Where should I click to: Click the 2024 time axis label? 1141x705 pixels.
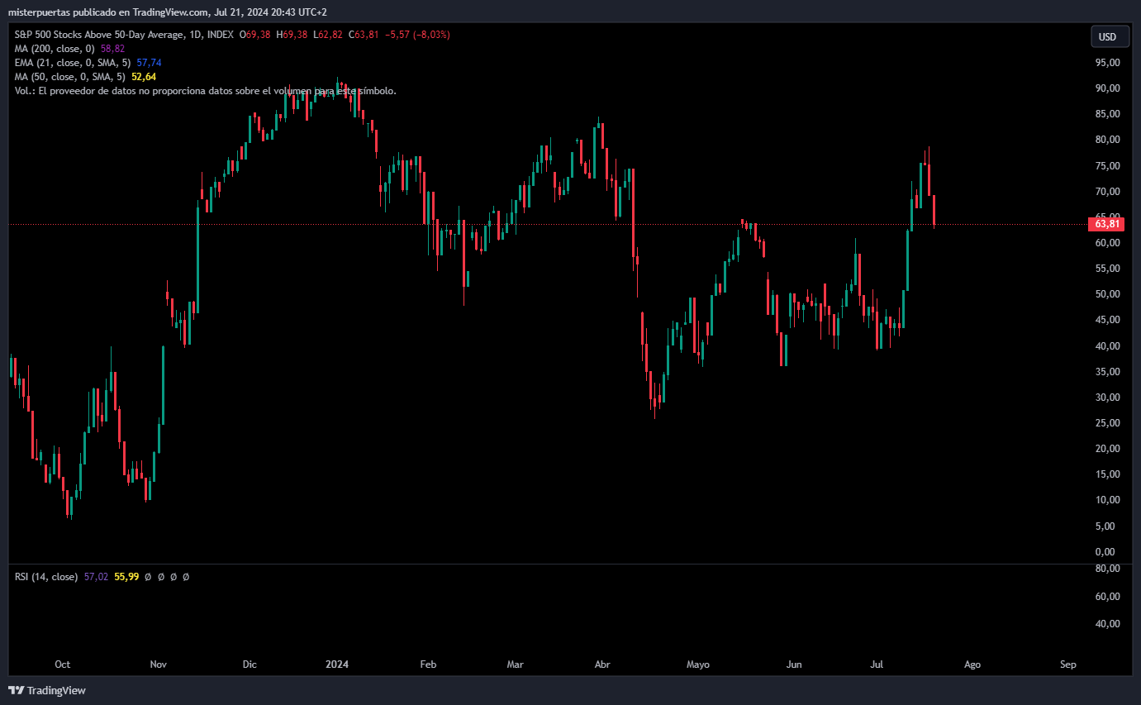tap(337, 665)
